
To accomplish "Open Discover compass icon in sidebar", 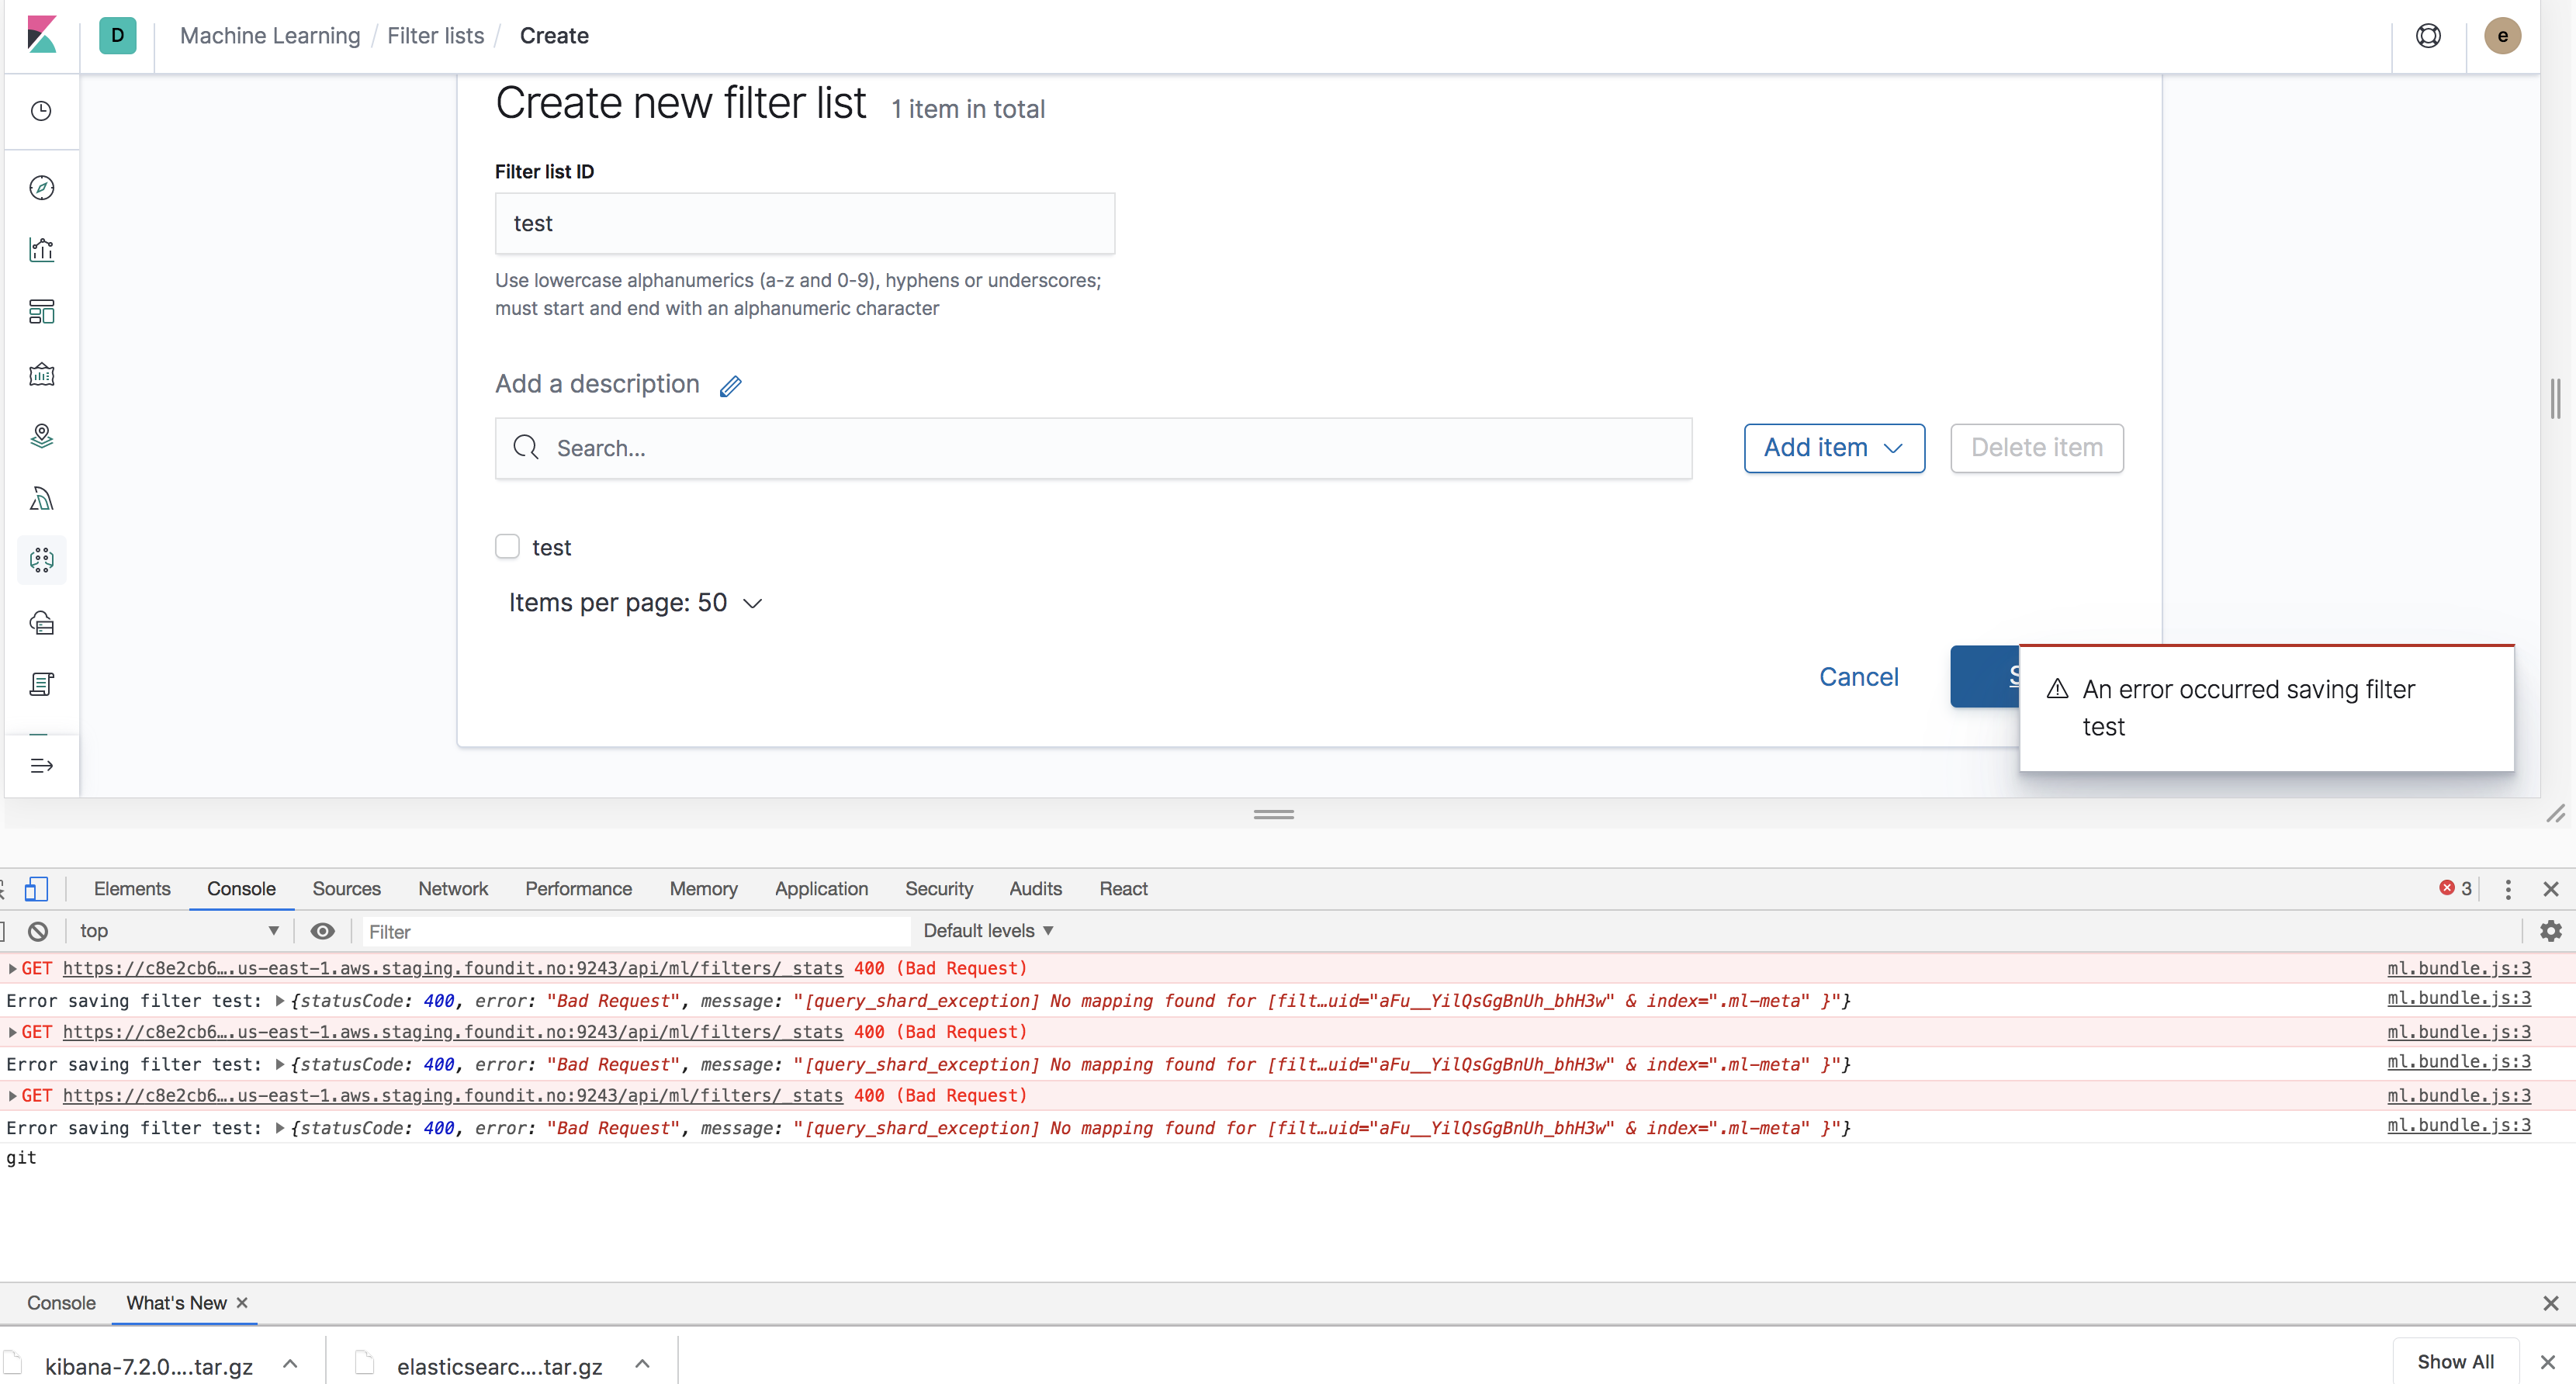I will (x=41, y=188).
